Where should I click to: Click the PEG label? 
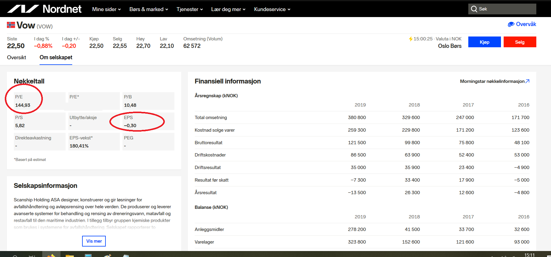point(129,138)
